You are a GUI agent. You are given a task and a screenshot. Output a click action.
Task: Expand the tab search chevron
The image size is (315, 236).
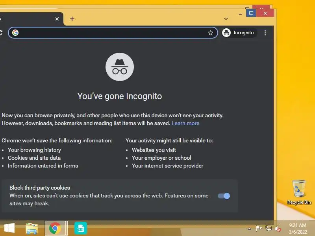pos(226,18)
